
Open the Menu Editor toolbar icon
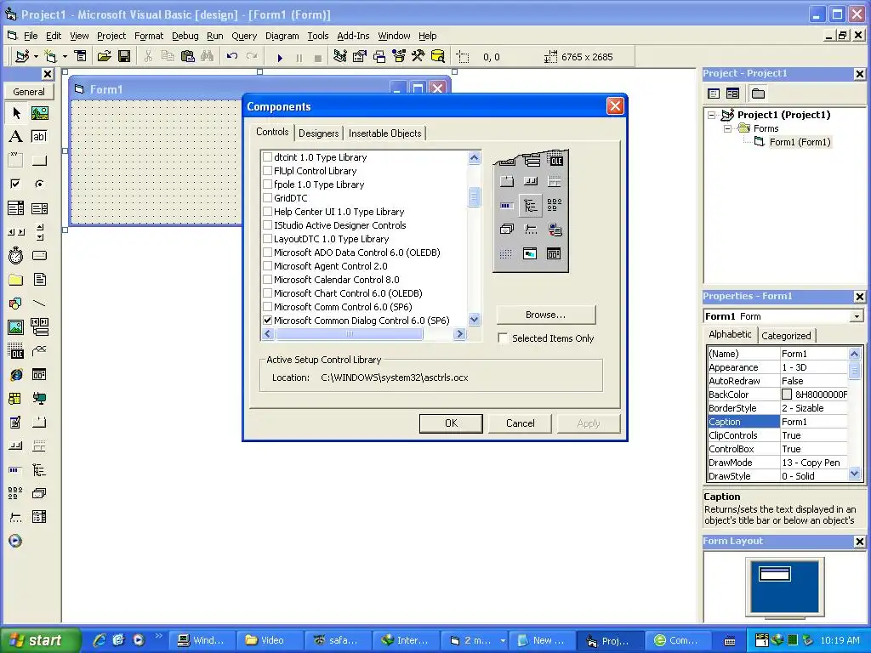tap(81, 57)
